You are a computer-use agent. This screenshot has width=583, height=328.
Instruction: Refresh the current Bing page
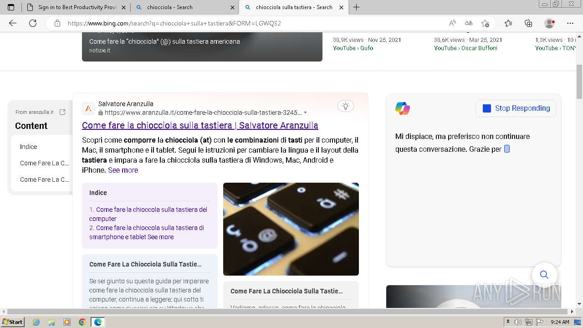pyautogui.click(x=33, y=23)
